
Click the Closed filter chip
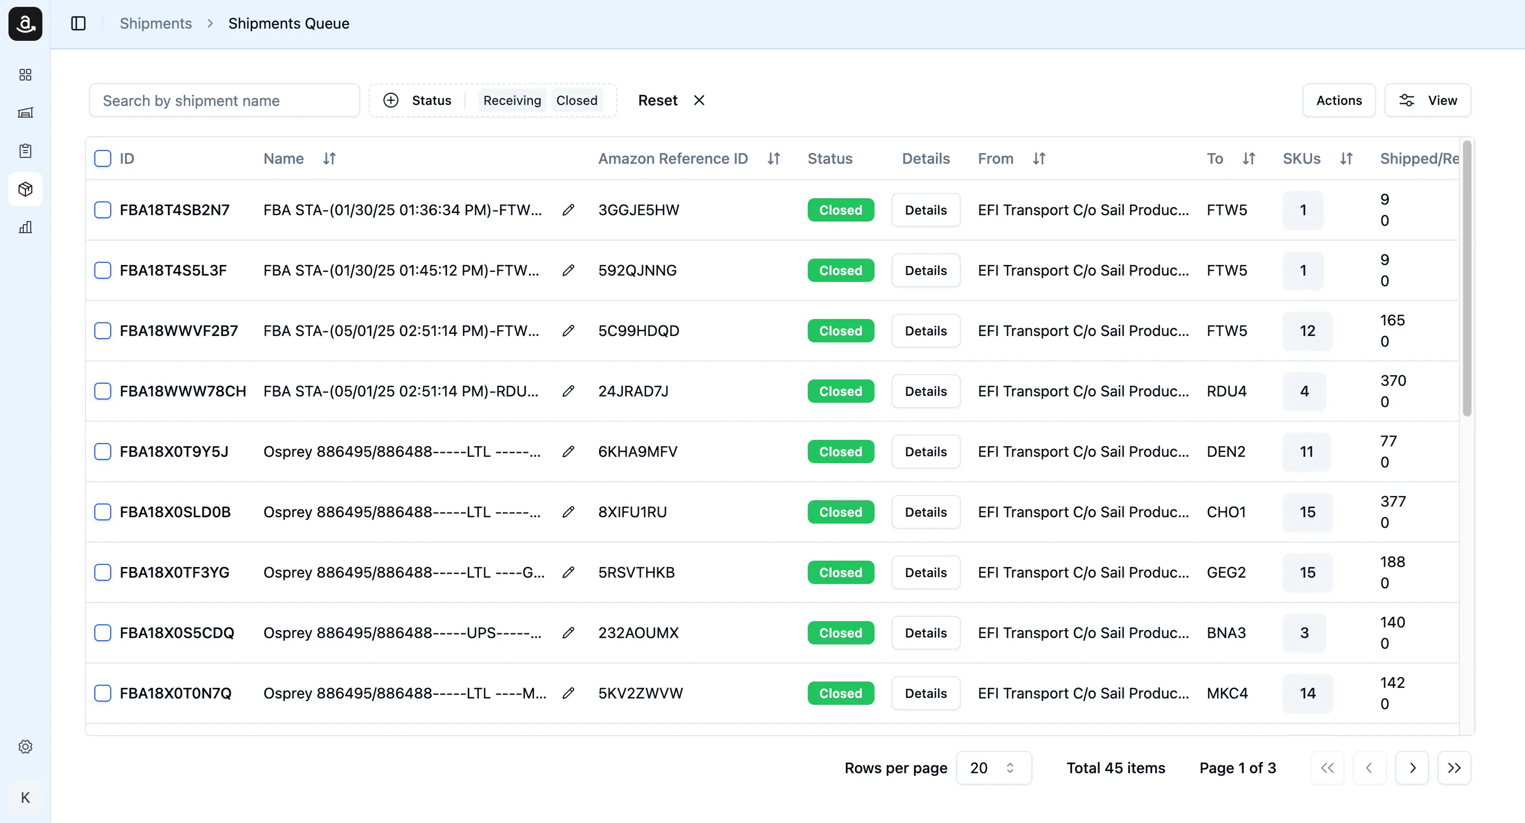click(577, 101)
